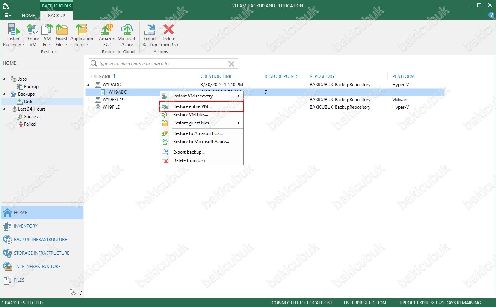This screenshot has width=496, height=307.
Task: Sort by REPOSITORY column header
Action: click(322, 76)
